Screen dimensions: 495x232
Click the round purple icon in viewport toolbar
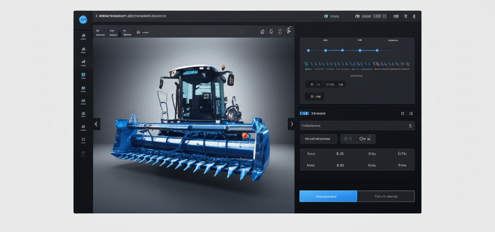pos(138,32)
